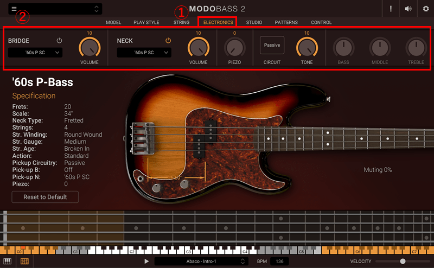The image size is (434, 268).
Task: Toggle the Bridge pickup power button
Action: [59, 41]
